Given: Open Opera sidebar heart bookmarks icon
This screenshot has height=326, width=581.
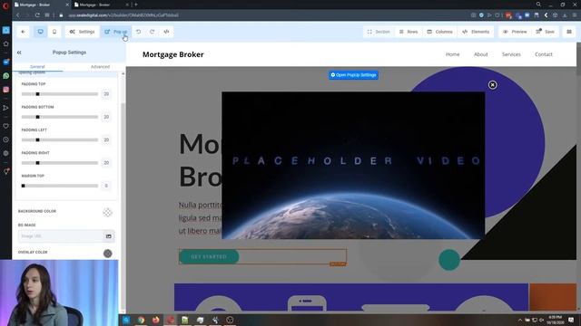Looking at the screenshot, I should pos(6,126).
